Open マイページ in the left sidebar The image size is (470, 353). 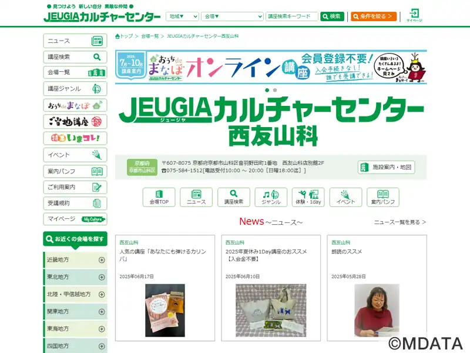point(75,219)
